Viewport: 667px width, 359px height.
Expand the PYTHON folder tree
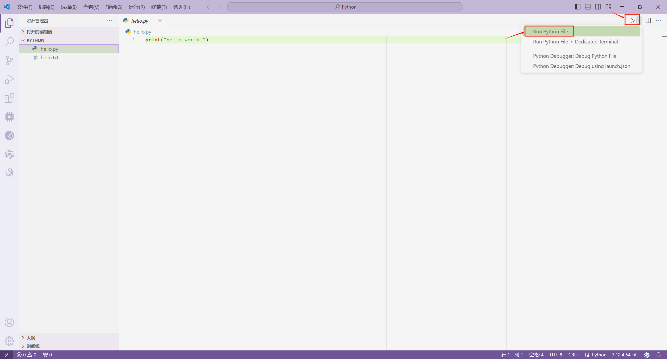(23, 40)
